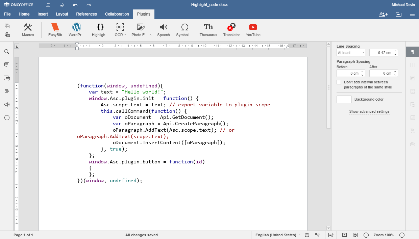
Task: Open the WordPress plugin
Action: pos(77,30)
